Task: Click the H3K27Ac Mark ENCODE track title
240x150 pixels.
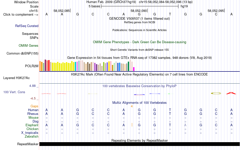Action: [139, 74]
